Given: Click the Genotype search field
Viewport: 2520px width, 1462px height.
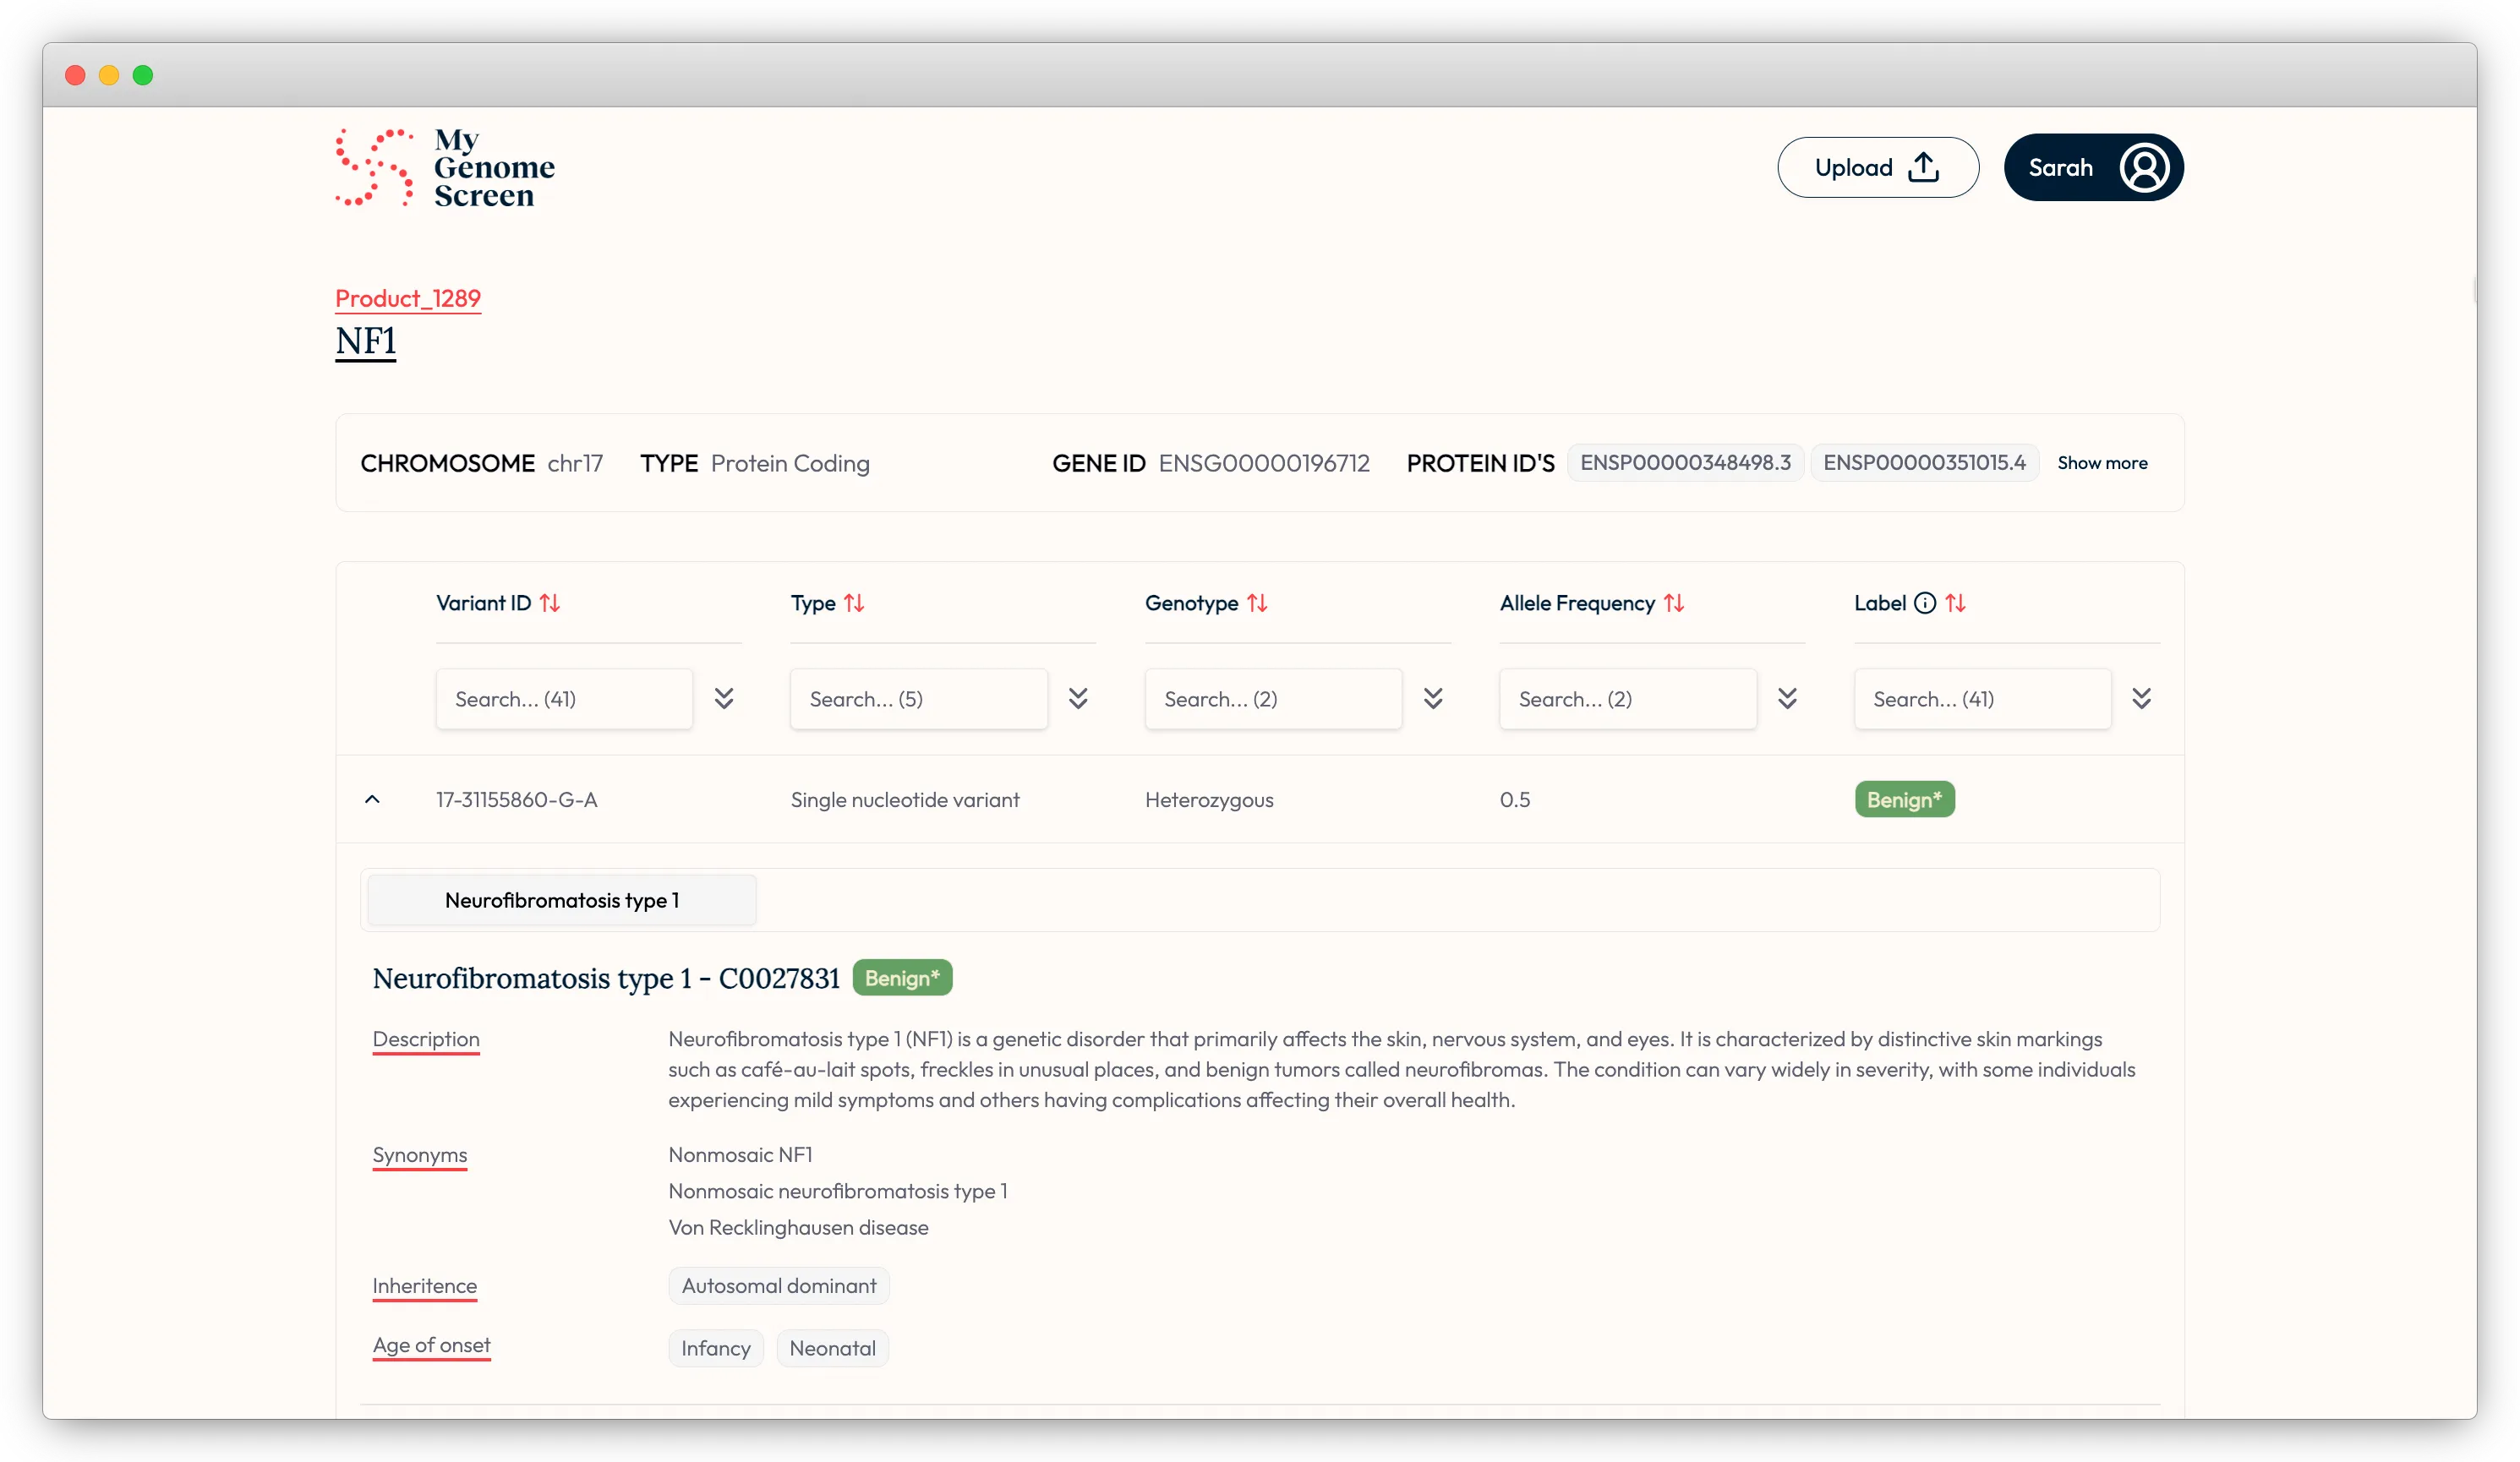Looking at the screenshot, I should pos(1272,699).
